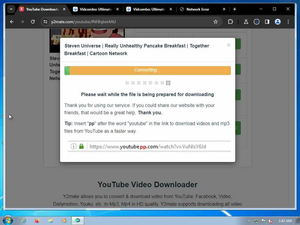
Task: Close the Converting dialog with X
Action: pyautogui.click(x=229, y=45)
